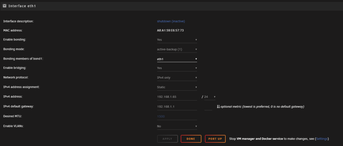Open the Enable bonding dropdown
This screenshot has height=146, width=343.
[177, 40]
